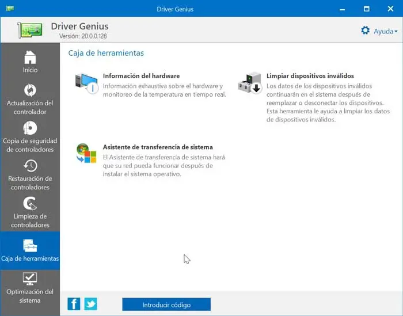Click the Limpiar dispositivos inválidos icon
Image resolution: width=403 pixels, height=316 pixels.
(x=249, y=83)
